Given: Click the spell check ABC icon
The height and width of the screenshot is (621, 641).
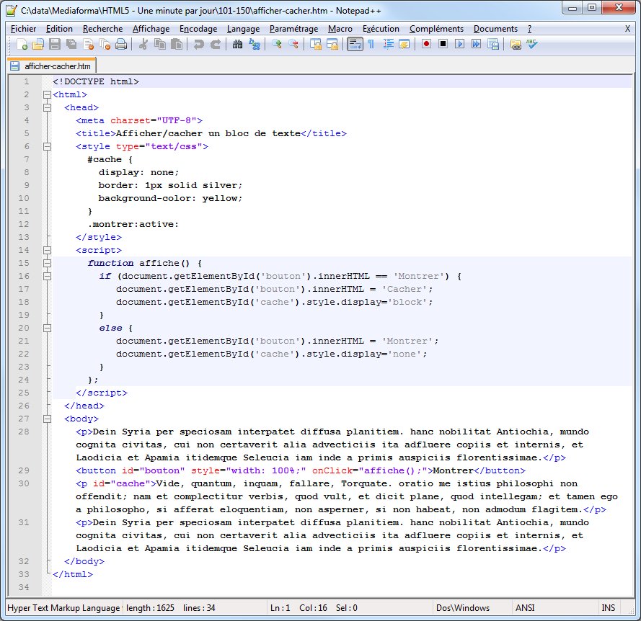Looking at the screenshot, I should (532, 45).
